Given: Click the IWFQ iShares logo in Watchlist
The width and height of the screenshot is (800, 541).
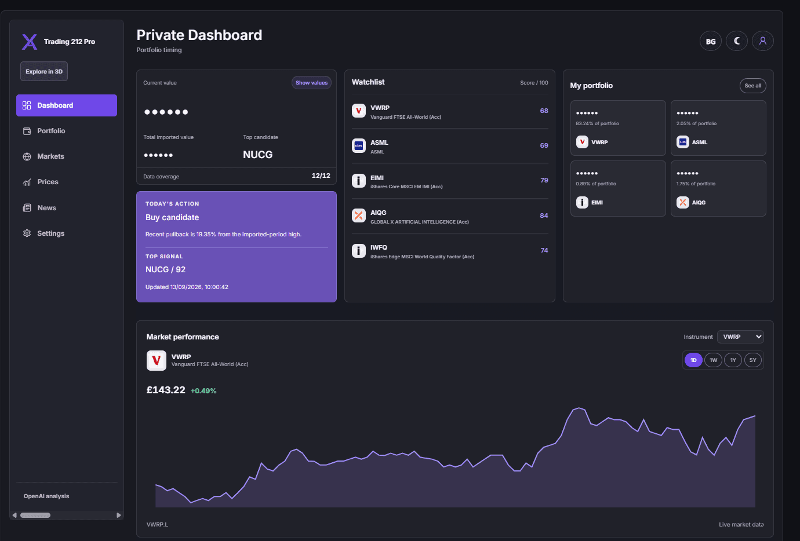Looking at the screenshot, I should pos(359,250).
